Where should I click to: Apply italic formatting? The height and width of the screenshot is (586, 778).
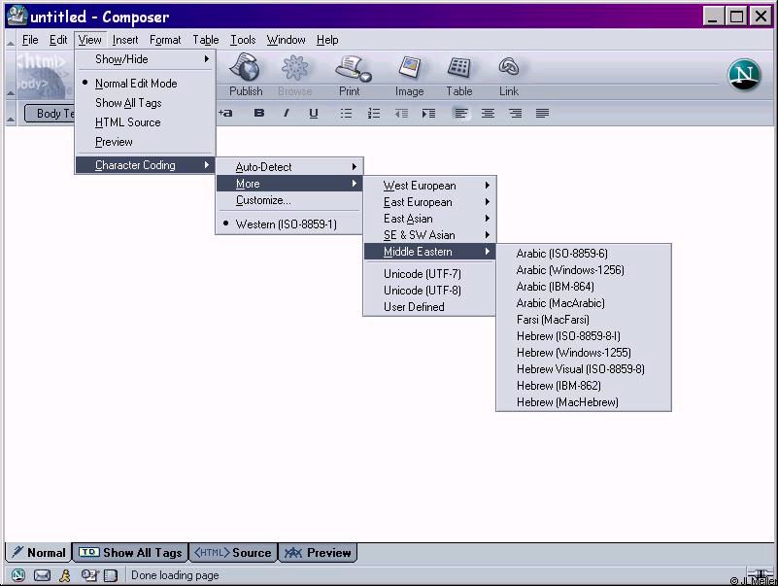tap(287, 114)
